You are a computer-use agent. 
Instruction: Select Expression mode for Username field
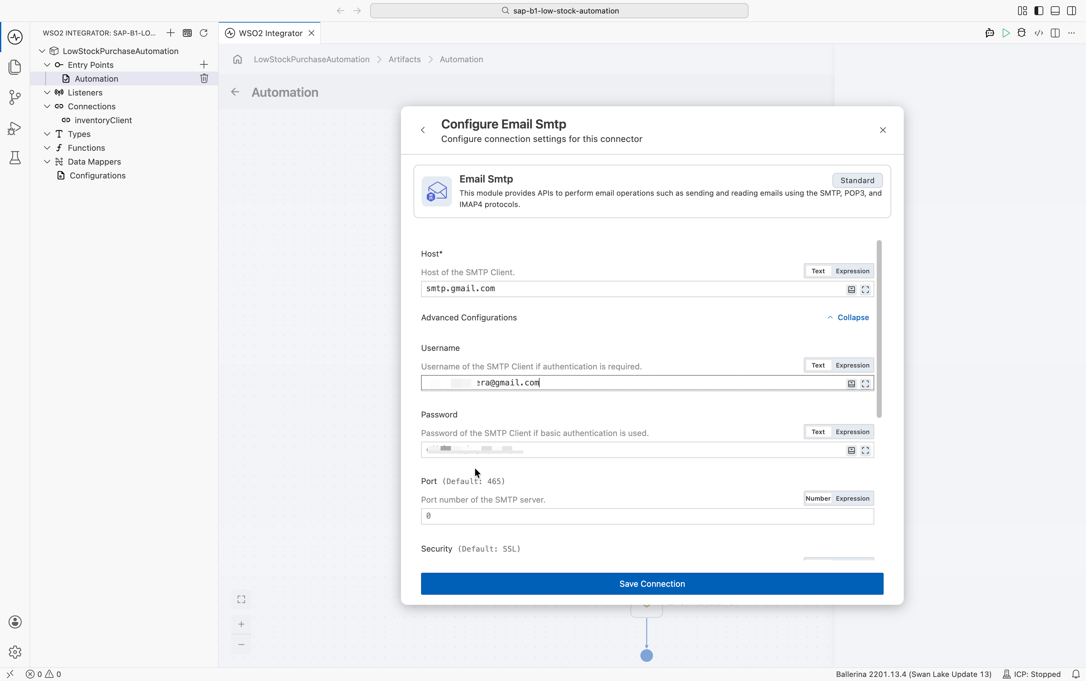click(x=852, y=365)
